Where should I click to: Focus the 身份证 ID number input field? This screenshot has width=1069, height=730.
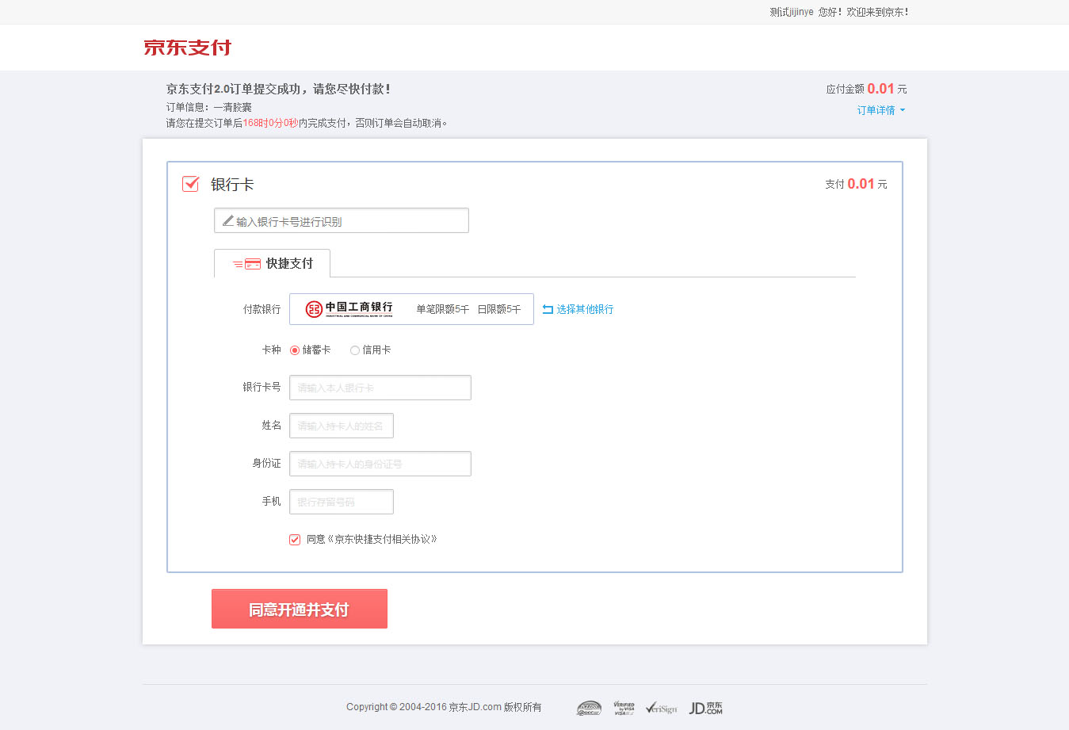click(x=380, y=464)
